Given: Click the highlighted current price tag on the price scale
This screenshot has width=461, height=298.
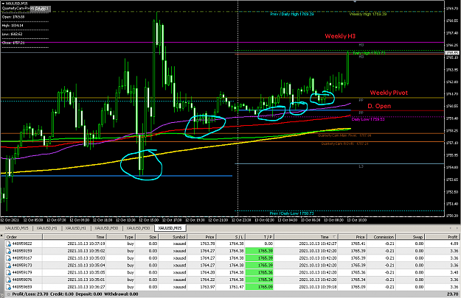Looking at the screenshot, I should (452, 53).
